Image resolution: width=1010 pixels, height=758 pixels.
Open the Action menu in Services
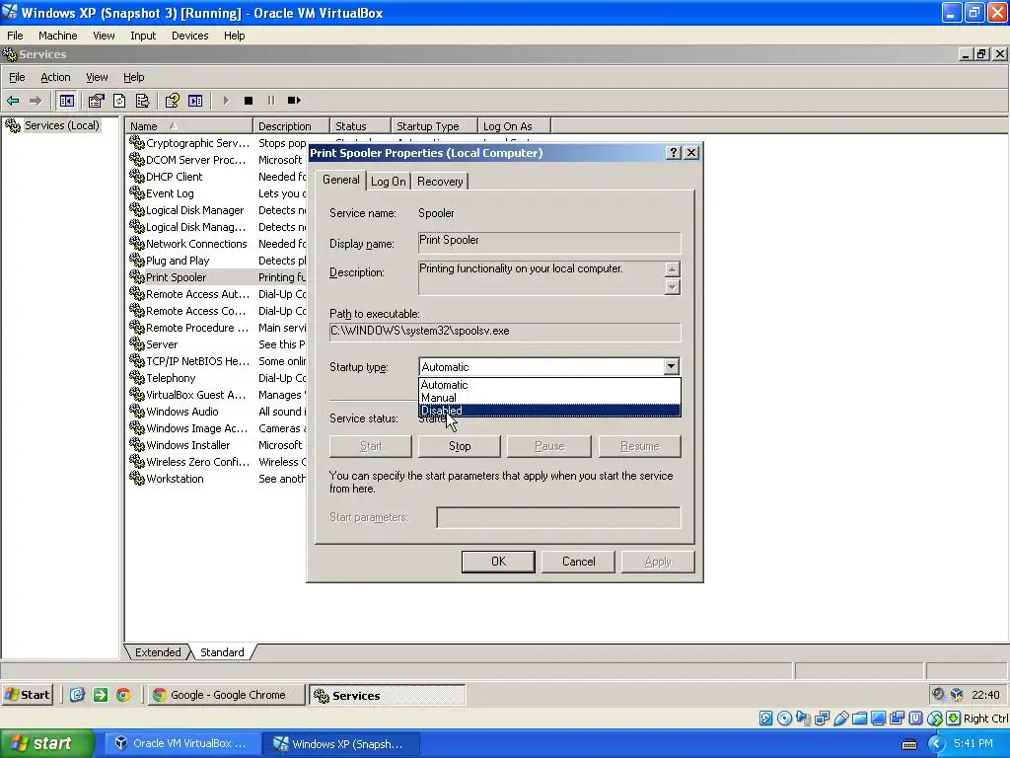click(x=55, y=77)
